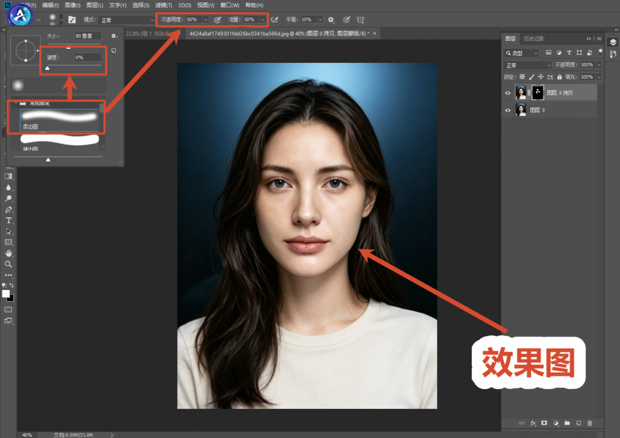The width and height of the screenshot is (620, 438).
Task: Link layers chain icon at panel bottom
Action: (x=521, y=423)
